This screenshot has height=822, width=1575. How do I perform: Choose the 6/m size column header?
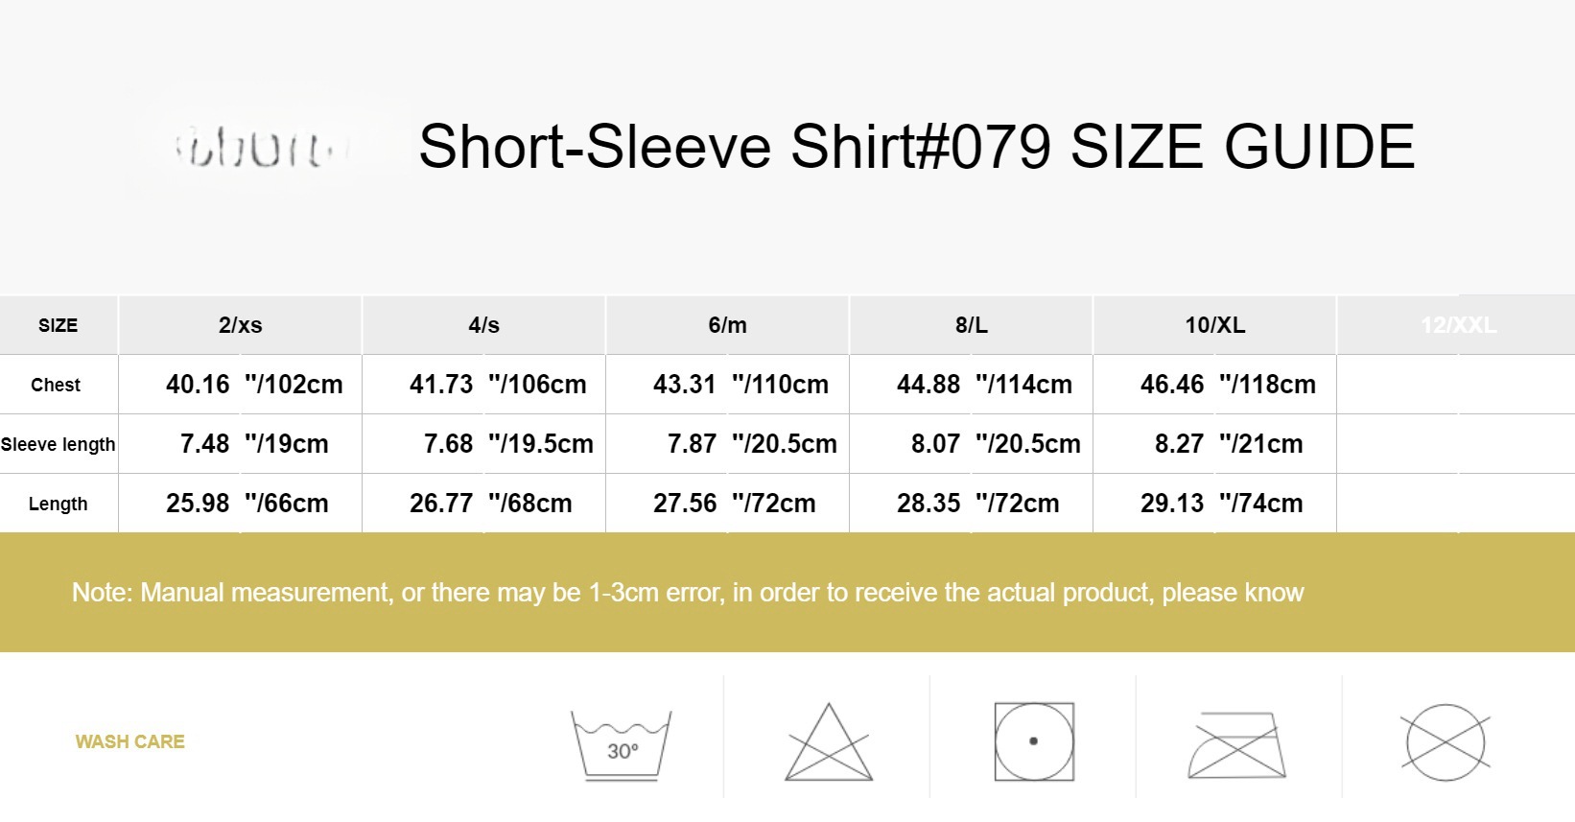pos(727,325)
